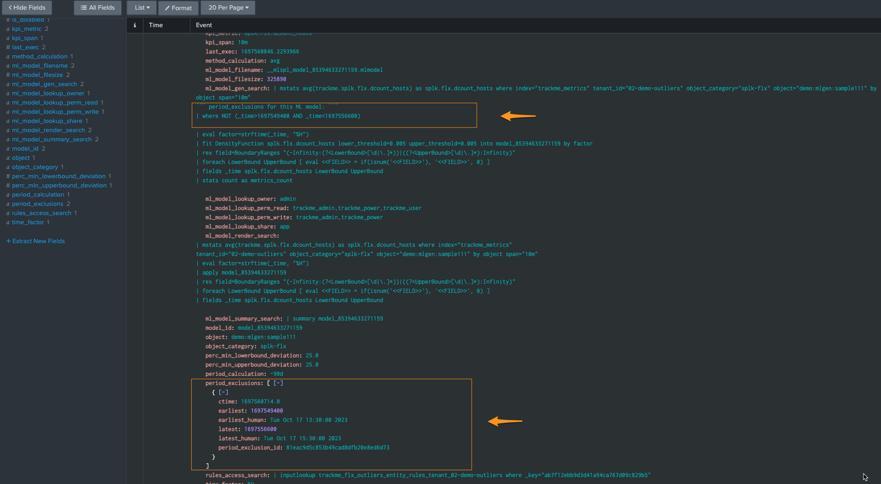
Task: Select the ml_model_lookup_share field
Action: 47,121
